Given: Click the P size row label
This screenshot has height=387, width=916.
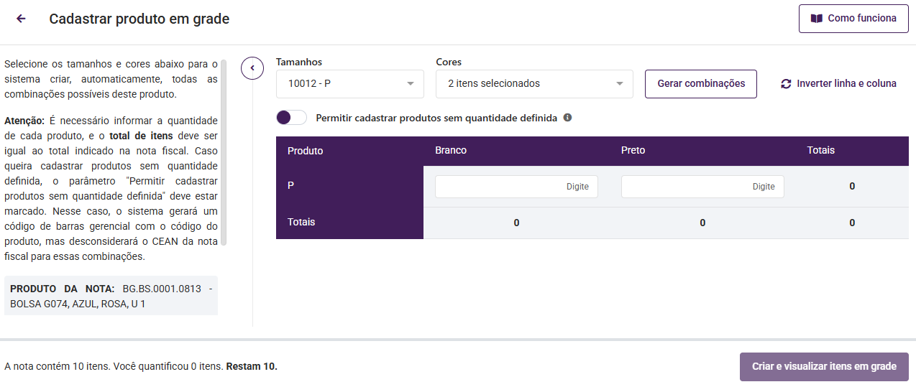Looking at the screenshot, I should [291, 185].
